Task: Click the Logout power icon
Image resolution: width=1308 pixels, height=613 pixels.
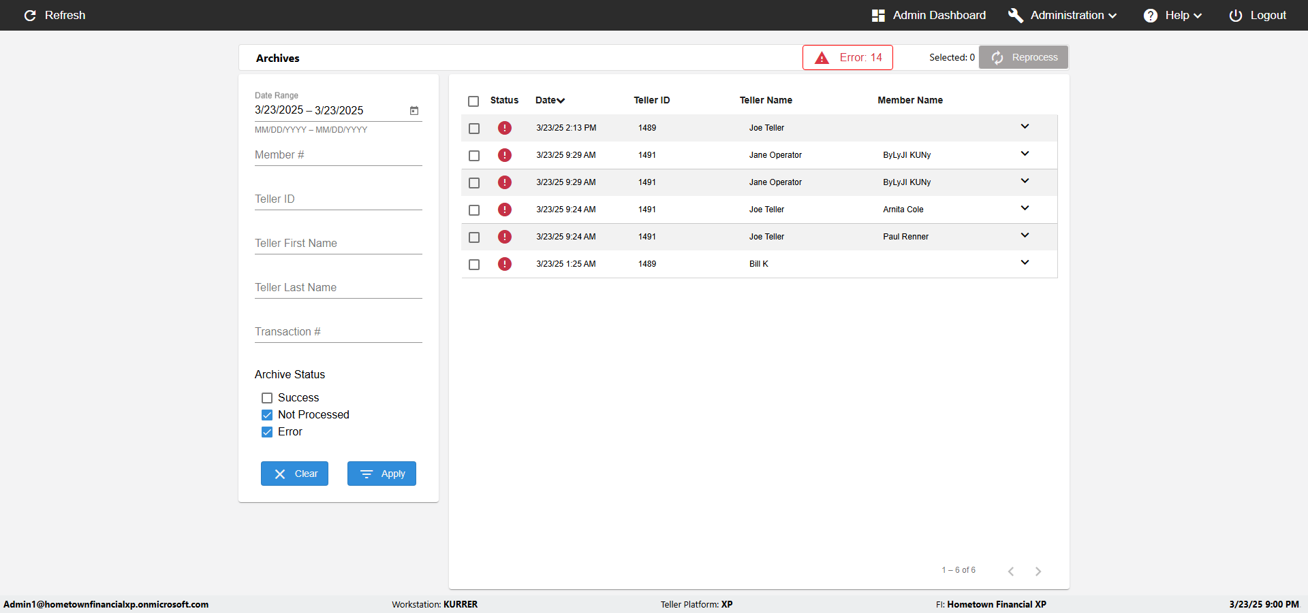Action: (x=1235, y=15)
